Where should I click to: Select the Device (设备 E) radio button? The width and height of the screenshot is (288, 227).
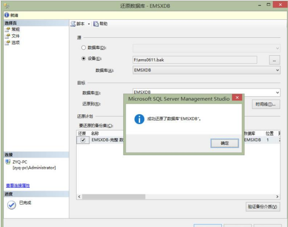[84, 58]
